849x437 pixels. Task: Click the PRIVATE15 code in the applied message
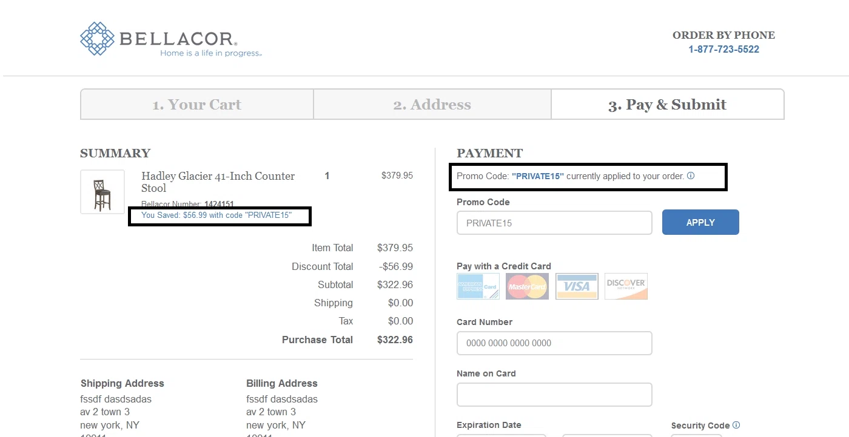[538, 176]
